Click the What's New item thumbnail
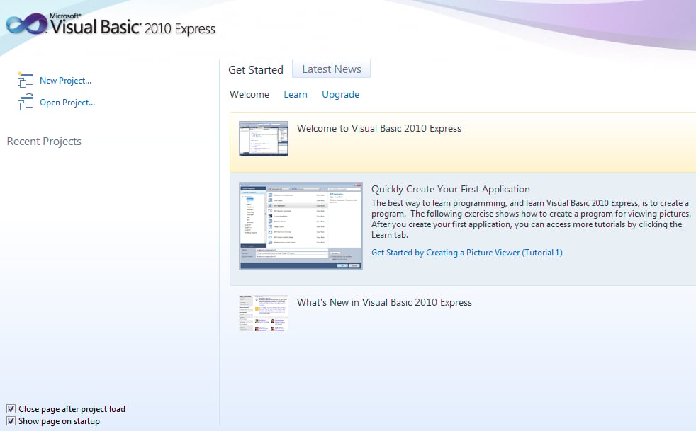 (x=264, y=313)
